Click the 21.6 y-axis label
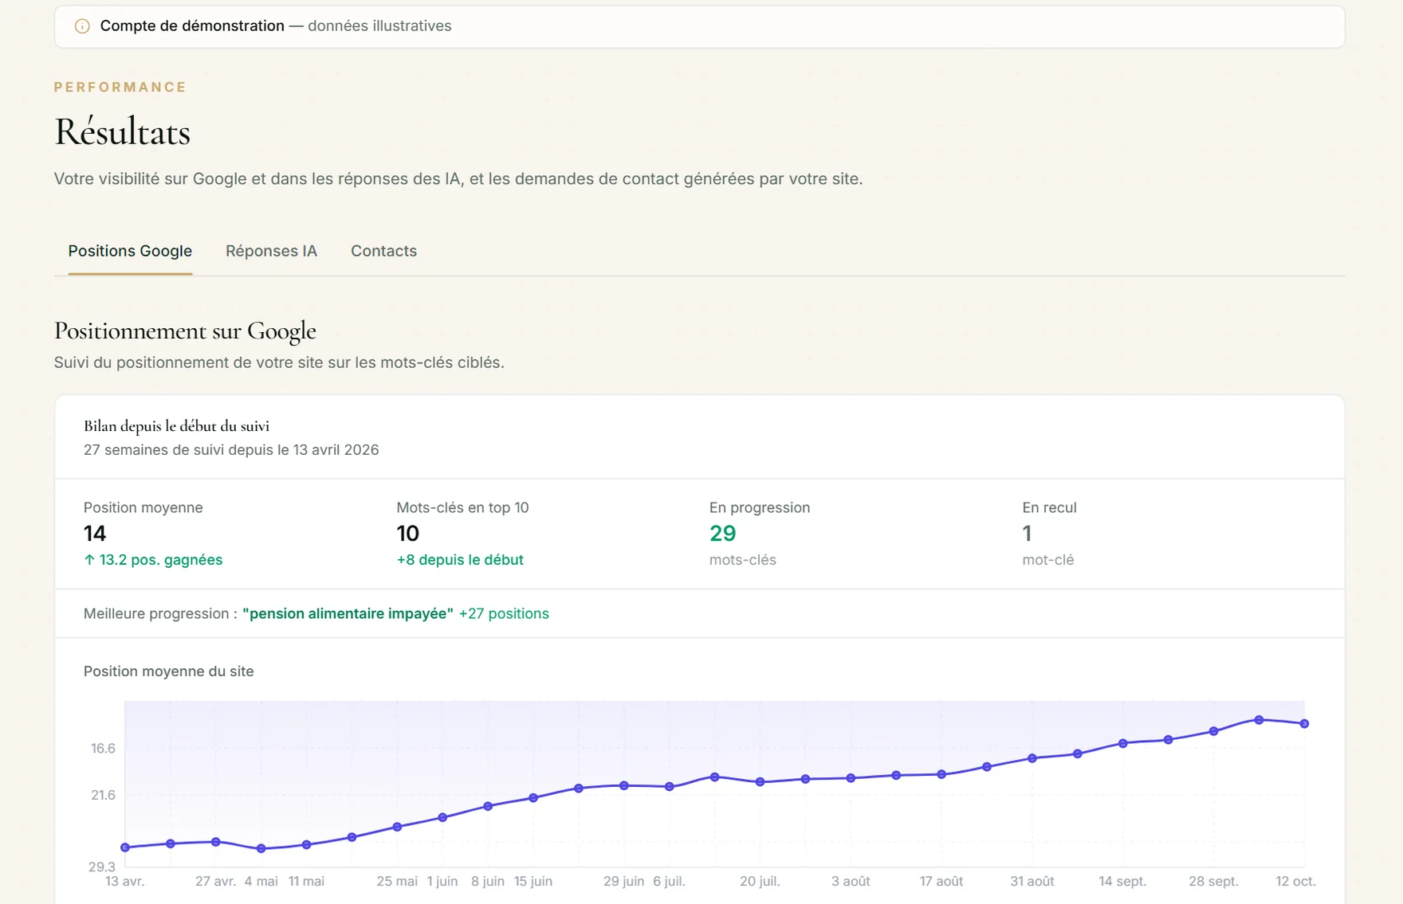The image size is (1403, 904). coord(103,795)
